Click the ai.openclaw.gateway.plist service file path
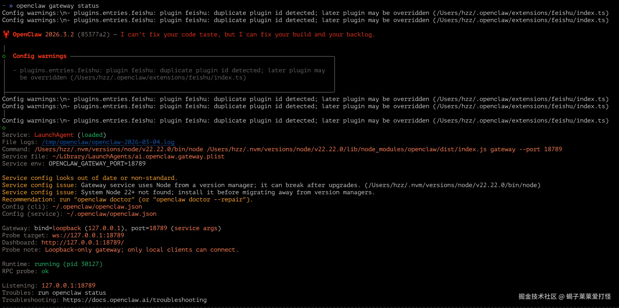 click(x=138, y=156)
